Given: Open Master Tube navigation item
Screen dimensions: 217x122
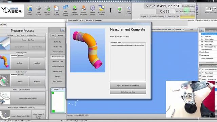Looking at the screenshot, I should (x=58, y=47).
